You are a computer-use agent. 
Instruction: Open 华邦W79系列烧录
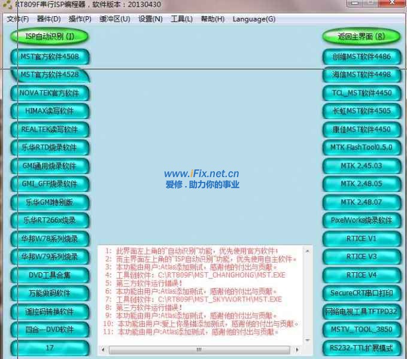(x=50, y=257)
